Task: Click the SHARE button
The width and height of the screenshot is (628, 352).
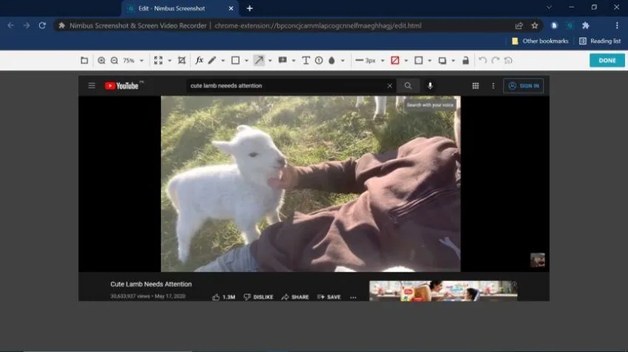Action: (x=296, y=297)
